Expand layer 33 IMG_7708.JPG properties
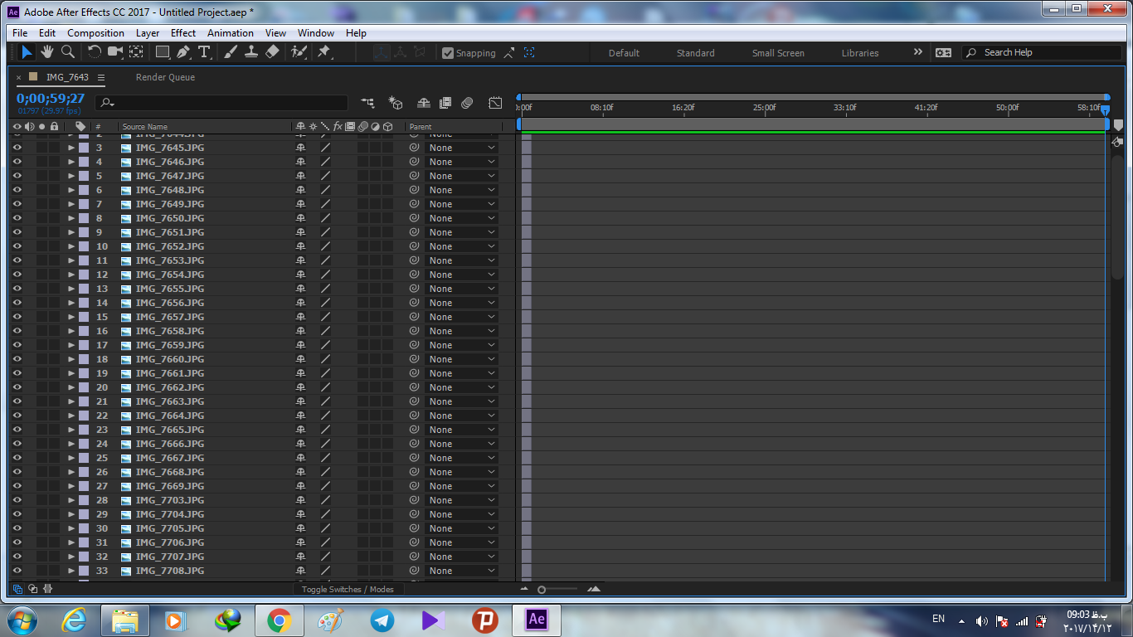 pos(71,571)
